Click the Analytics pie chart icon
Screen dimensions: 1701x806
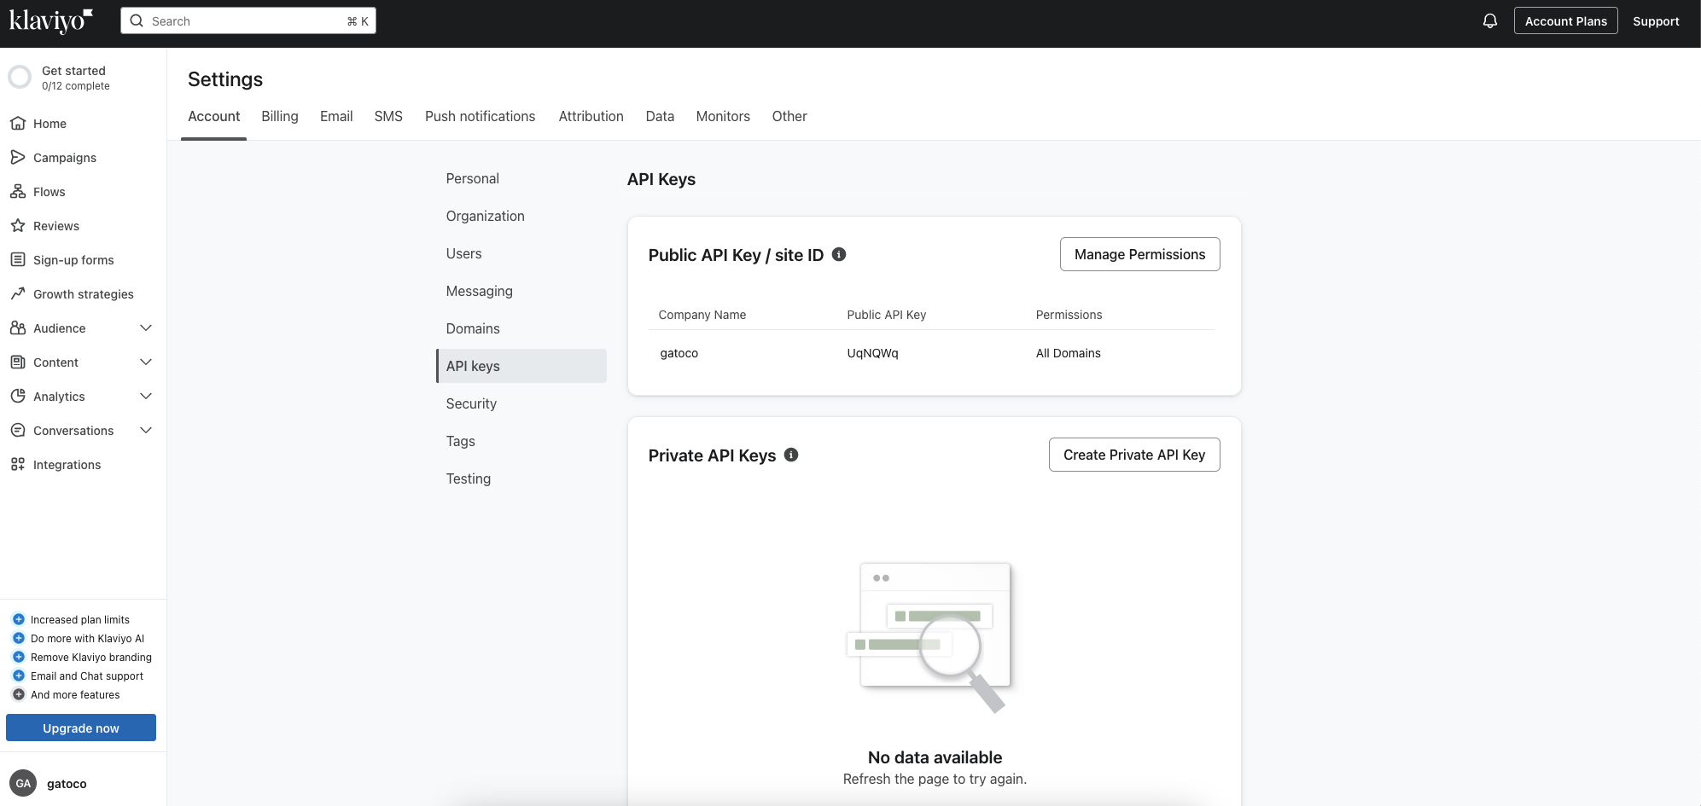[x=18, y=397]
